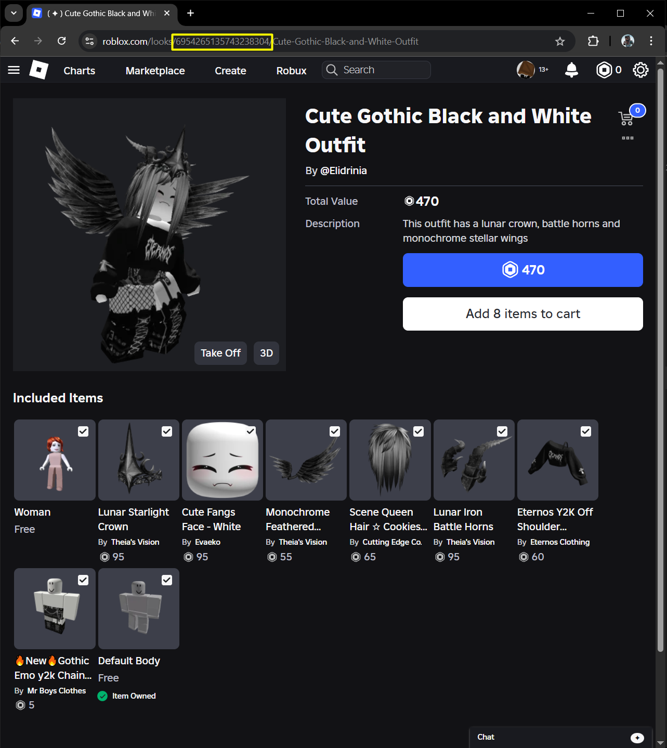Open the browser extensions puzzle icon
The width and height of the screenshot is (667, 748).
(x=593, y=41)
